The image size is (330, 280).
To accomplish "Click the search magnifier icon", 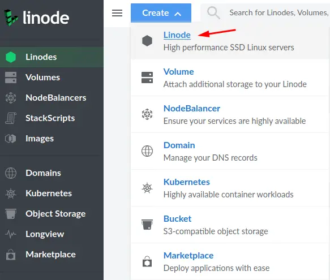I will (x=213, y=12).
